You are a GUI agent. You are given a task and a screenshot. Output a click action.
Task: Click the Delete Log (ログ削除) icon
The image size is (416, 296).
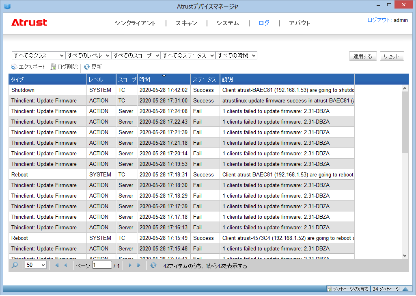[53, 67]
